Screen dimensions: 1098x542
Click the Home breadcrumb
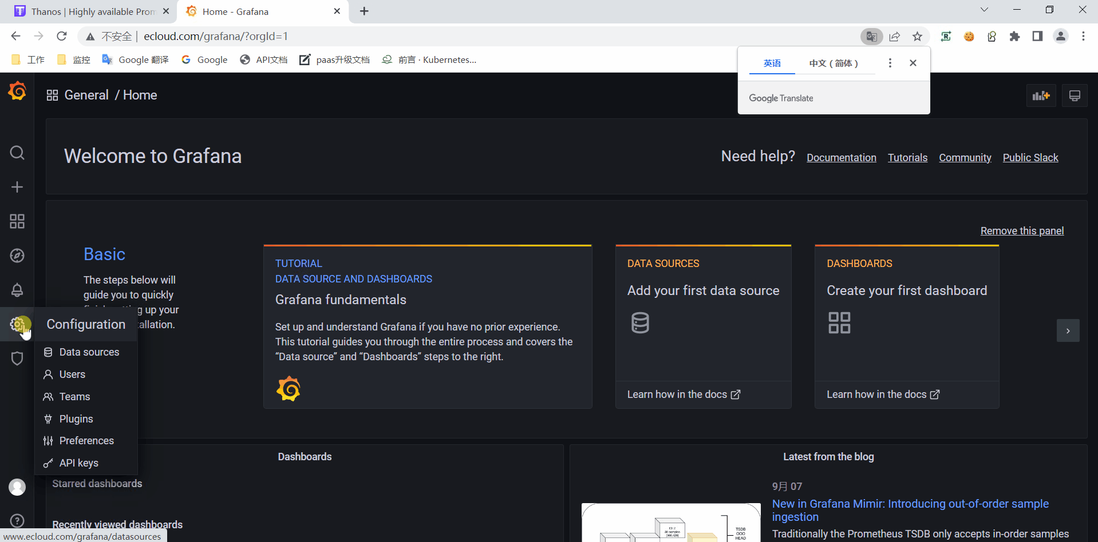tap(140, 95)
